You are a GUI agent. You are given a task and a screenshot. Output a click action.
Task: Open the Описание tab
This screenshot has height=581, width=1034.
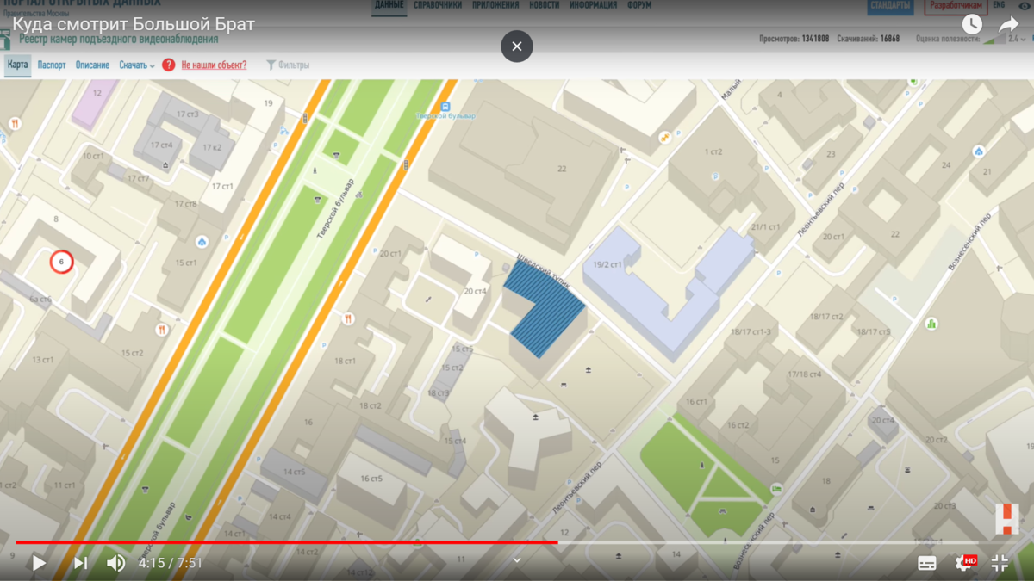click(x=92, y=65)
